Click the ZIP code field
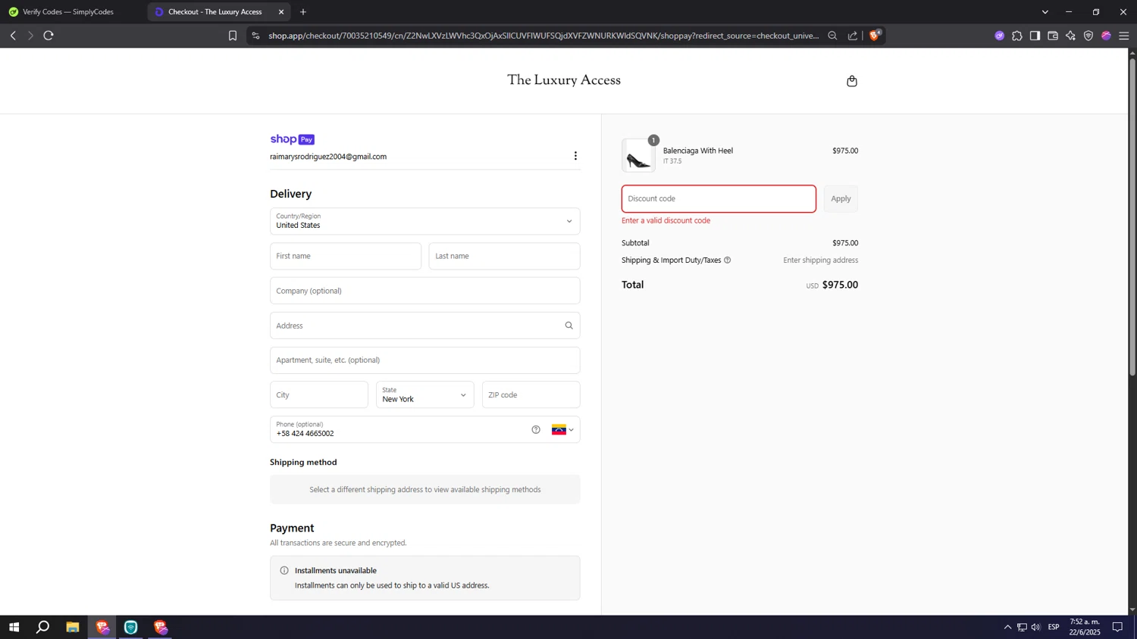The height and width of the screenshot is (639, 1137). (x=531, y=394)
